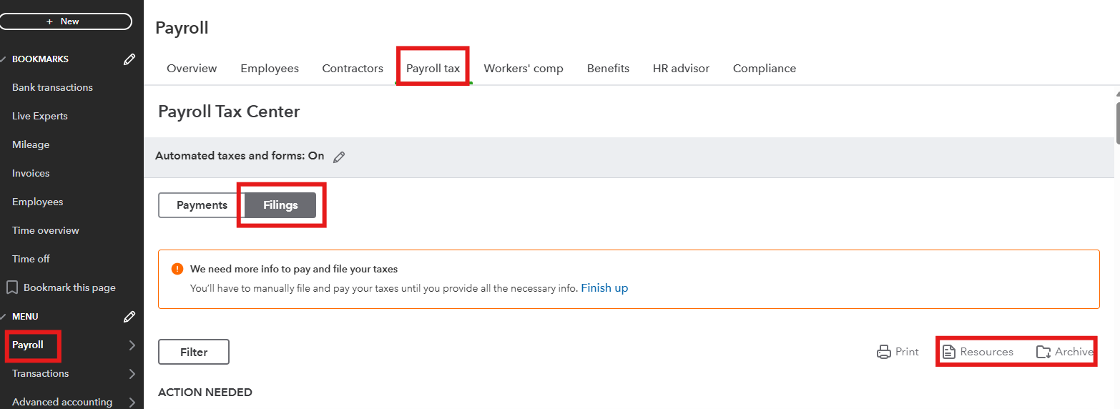Open the Payroll tax tab
The width and height of the screenshot is (1120, 409).
[433, 69]
